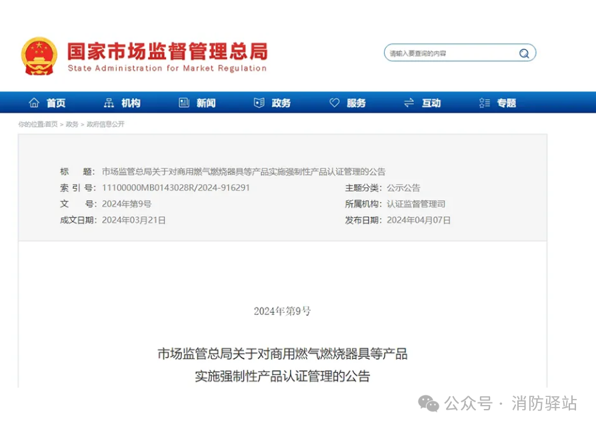Focus the 请输入要查询的内容 search field
Image resolution: width=596 pixels, height=427 pixels.
pos(450,53)
